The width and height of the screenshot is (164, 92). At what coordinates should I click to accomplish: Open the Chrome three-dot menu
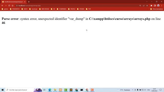click(162, 6)
